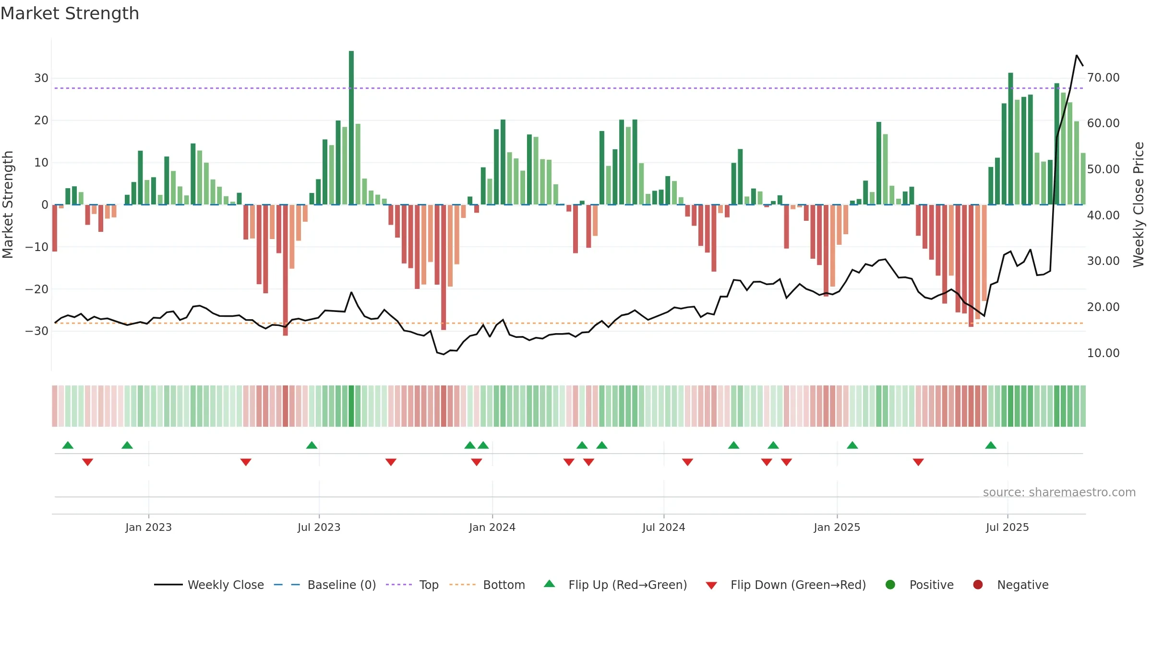The width and height of the screenshot is (1152, 648).
Task: Toggle the Top legend entry
Action: [412, 585]
